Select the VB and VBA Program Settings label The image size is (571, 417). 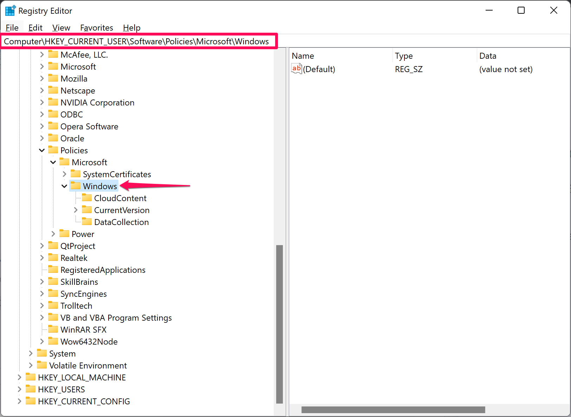[x=116, y=317]
